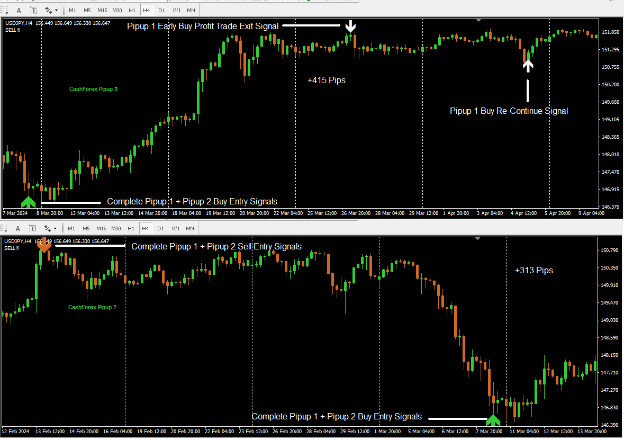624x439 pixels.
Task: Enable the M15 timeframe in the lower toolbar
Action: tap(101, 228)
